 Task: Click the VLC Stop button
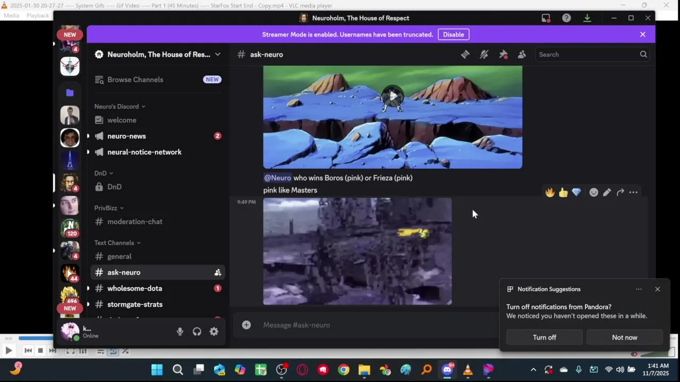pos(40,350)
